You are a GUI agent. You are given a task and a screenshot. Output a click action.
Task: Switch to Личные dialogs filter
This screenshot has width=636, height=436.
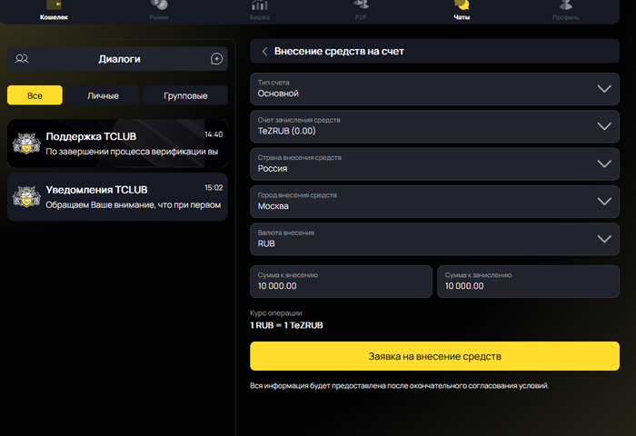coord(102,95)
